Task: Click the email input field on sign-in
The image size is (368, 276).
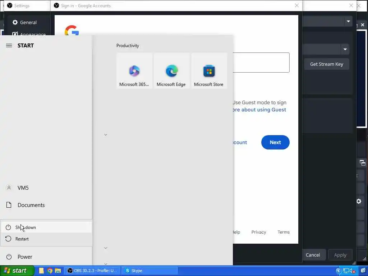Action: coord(261,63)
